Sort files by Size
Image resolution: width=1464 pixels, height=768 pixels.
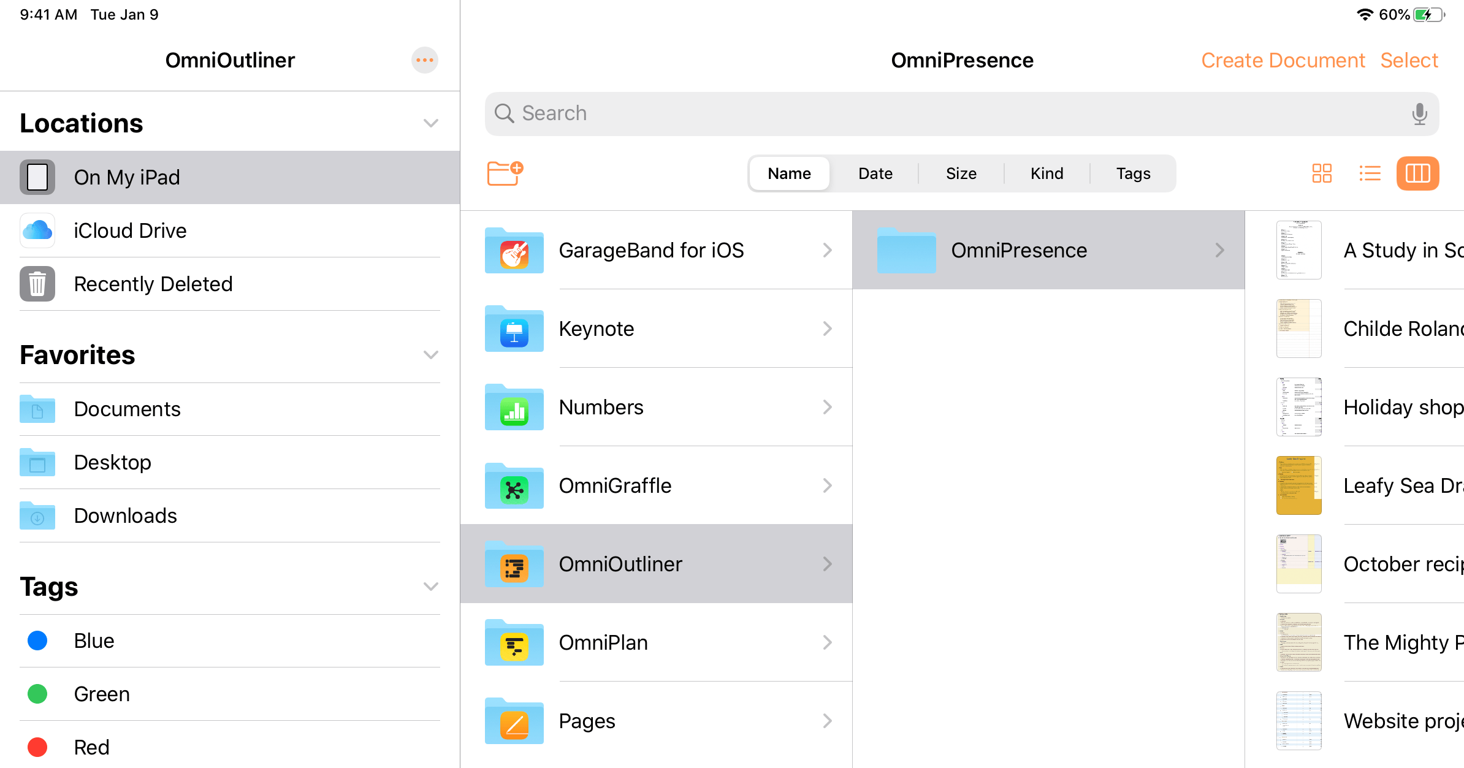pyautogui.click(x=961, y=173)
